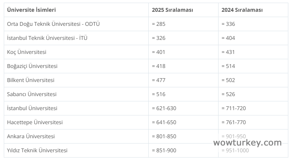Select the Yıldız Teknik Üniversitesi cell
The height and width of the screenshot is (161, 291).
tap(37, 150)
